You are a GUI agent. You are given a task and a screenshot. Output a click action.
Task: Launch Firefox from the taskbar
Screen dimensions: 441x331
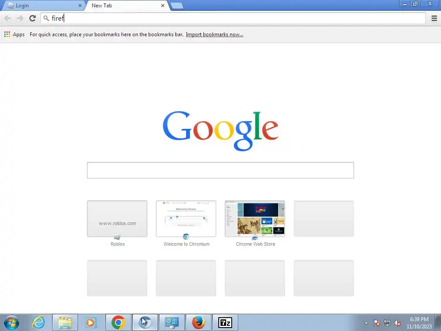click(x=198, y=322)
